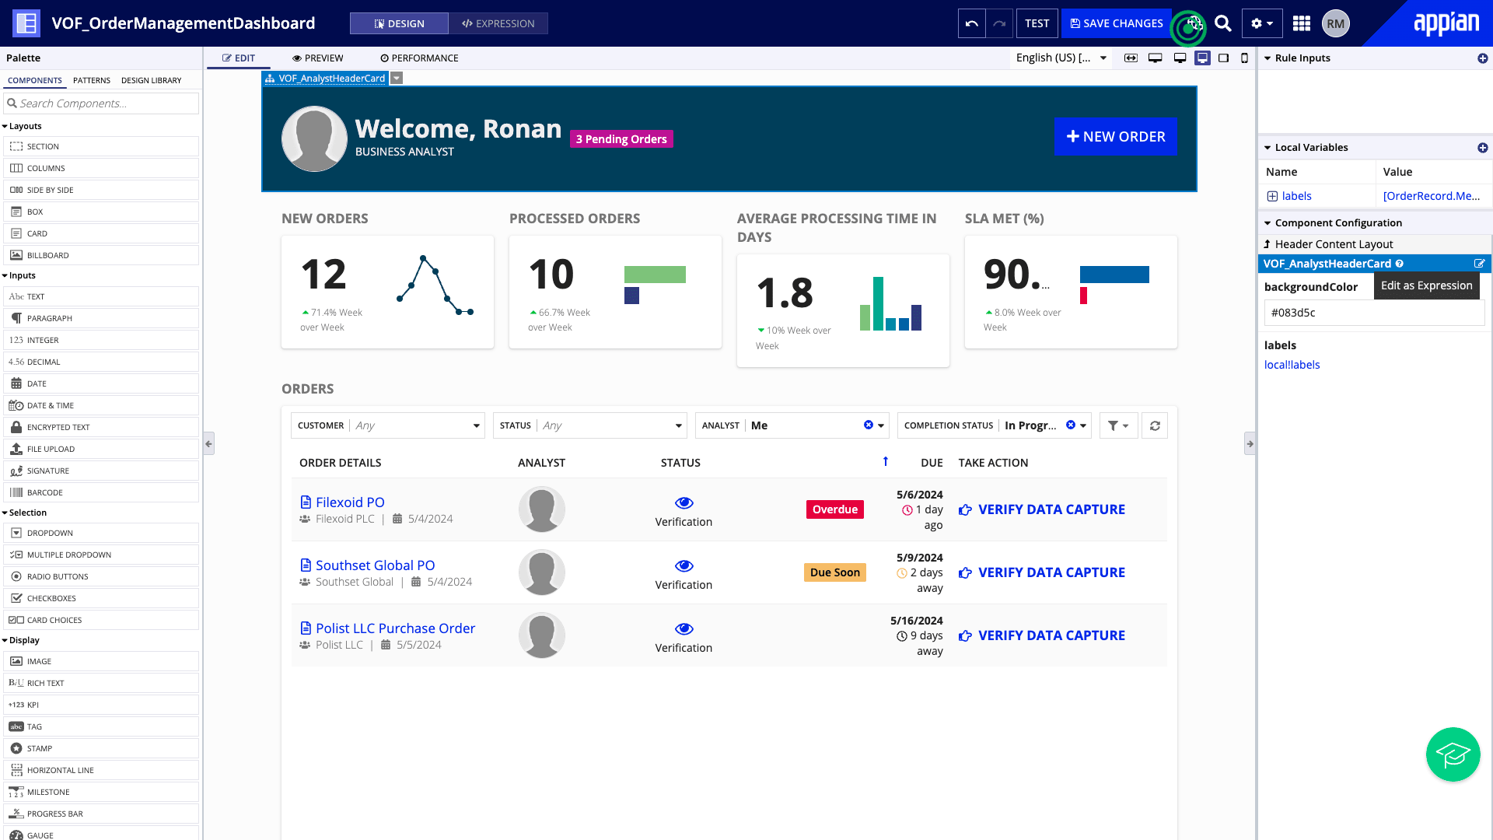Switch to Expression mode

click(x=498, y=23)
